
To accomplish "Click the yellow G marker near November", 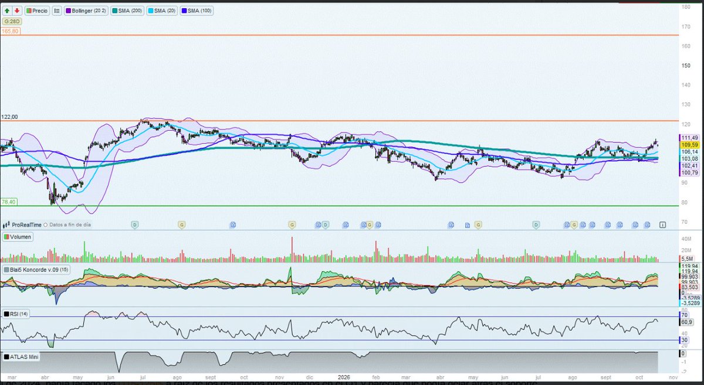I will 292,224.
